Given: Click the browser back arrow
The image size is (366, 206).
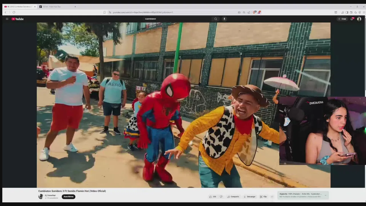Looking at the screenshot, I should 5,12.
